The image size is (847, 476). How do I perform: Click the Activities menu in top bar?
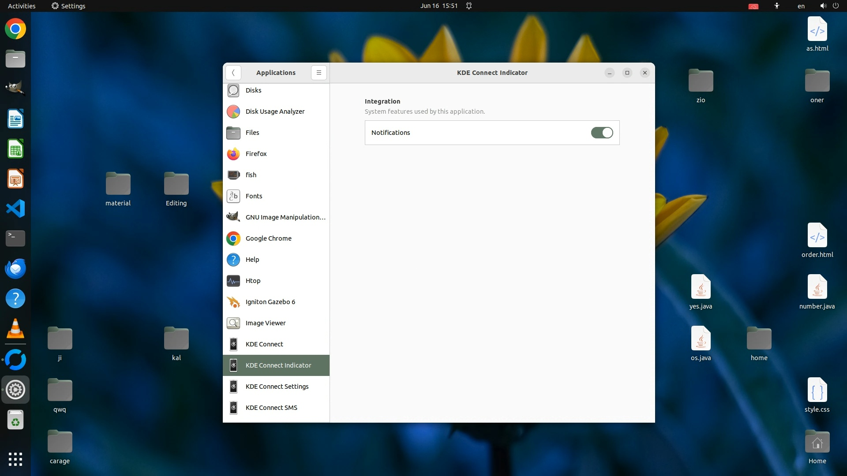(22, 6)
